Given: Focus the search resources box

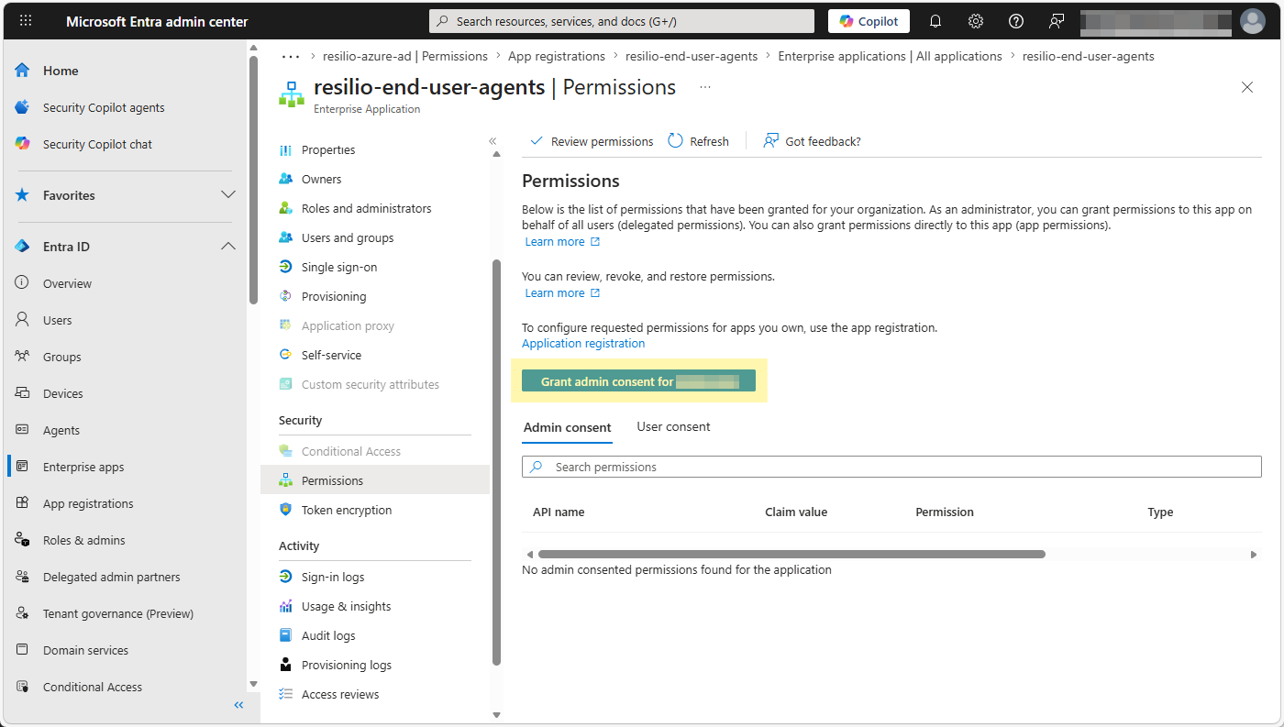Looking at the screenshot, I should click(x=622, y=21).
